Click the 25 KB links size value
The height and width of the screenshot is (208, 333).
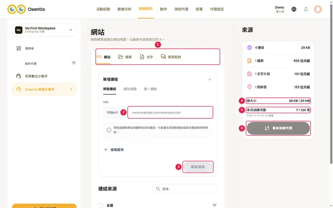coord(306,47)
